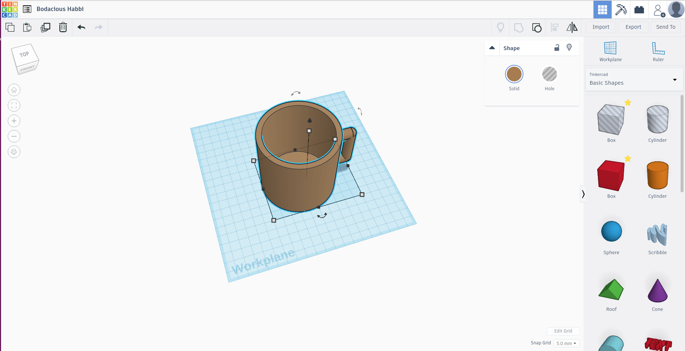The width and height of the screenshot is (685, 351).
Task: Select the striped hole Cylinder shape
Action: [x=658, y=119]
